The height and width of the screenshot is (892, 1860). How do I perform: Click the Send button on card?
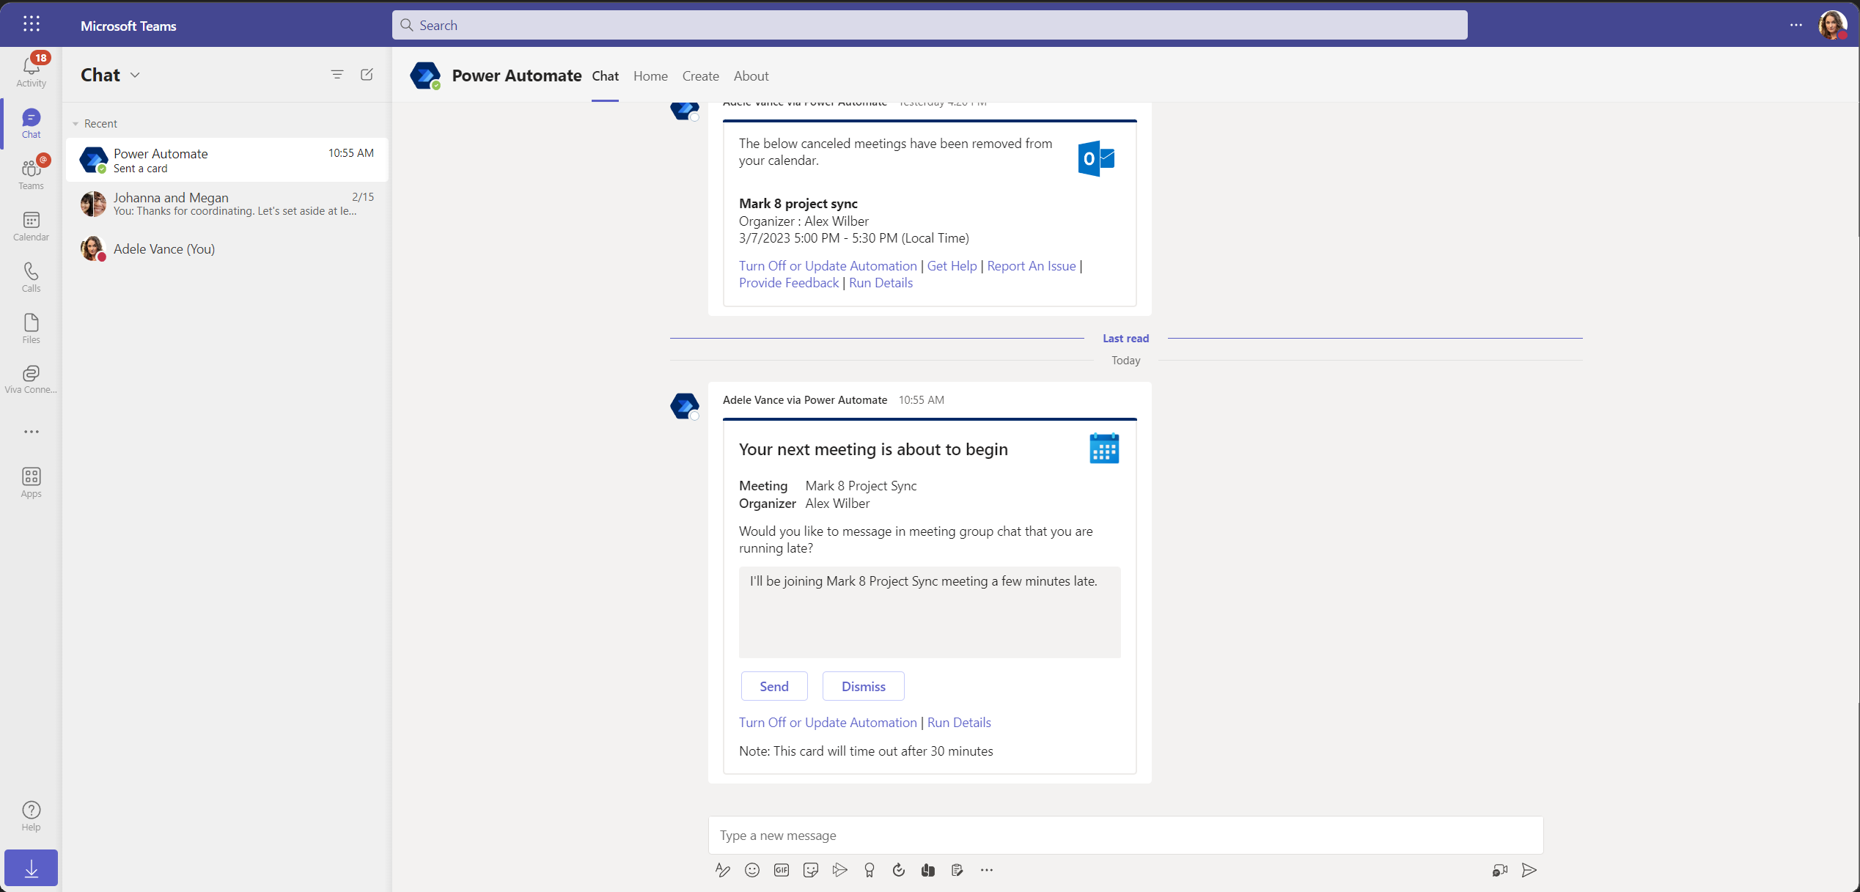coord(774,686)
